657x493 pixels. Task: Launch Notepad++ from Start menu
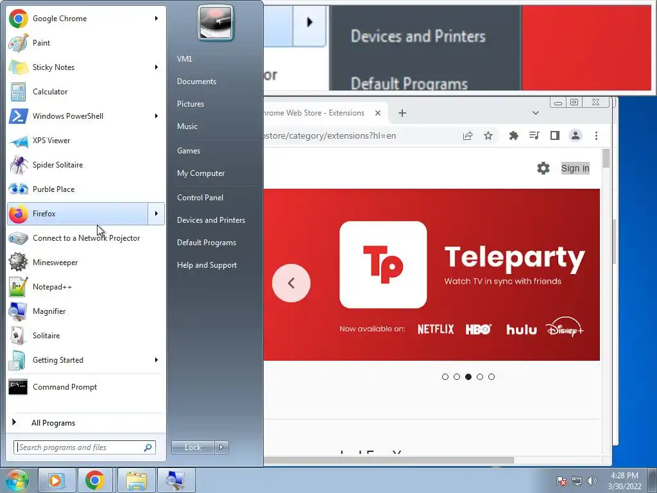pos(86,287)
